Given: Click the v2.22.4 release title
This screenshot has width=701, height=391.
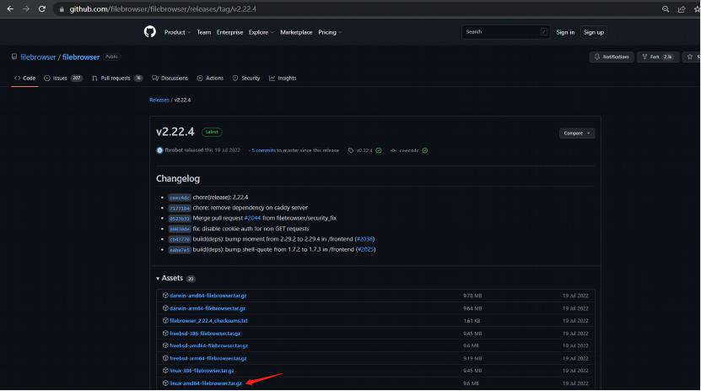Looking at the screenshot, I should click(175, 132).
